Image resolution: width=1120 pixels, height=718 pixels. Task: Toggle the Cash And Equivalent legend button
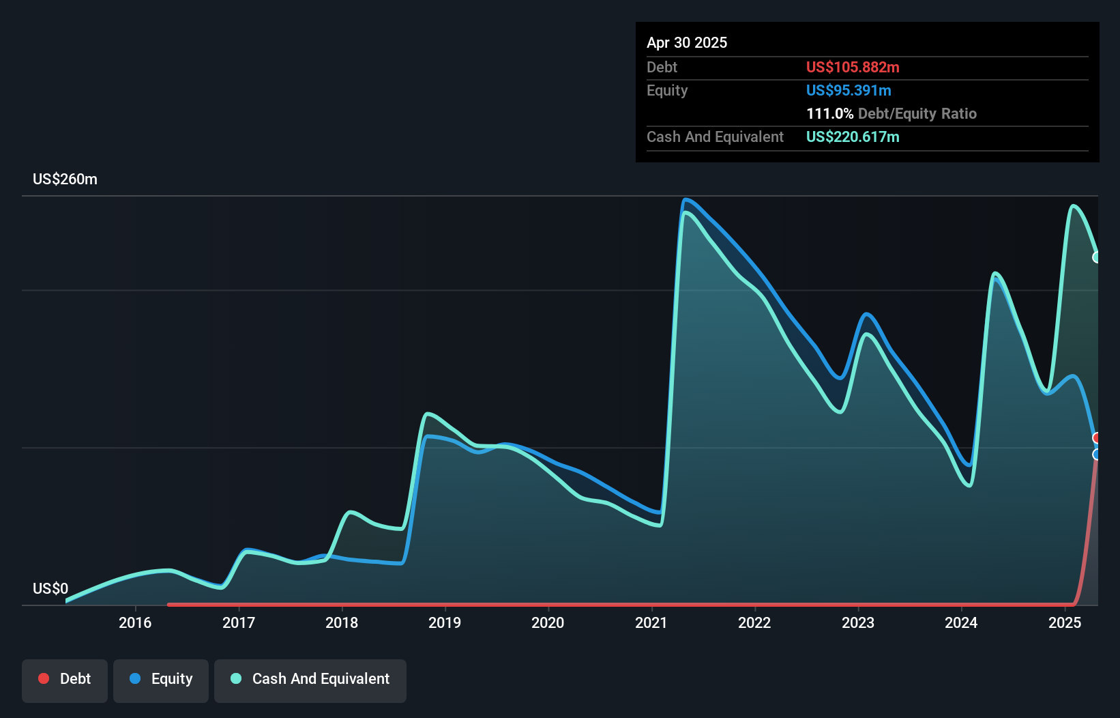click(x=310, y=680)
